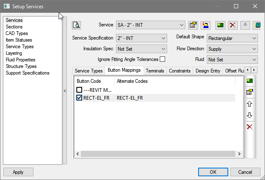Add new button mapping with green icon
This screenshot has height=180, width=265.
(x=249, y=81)
